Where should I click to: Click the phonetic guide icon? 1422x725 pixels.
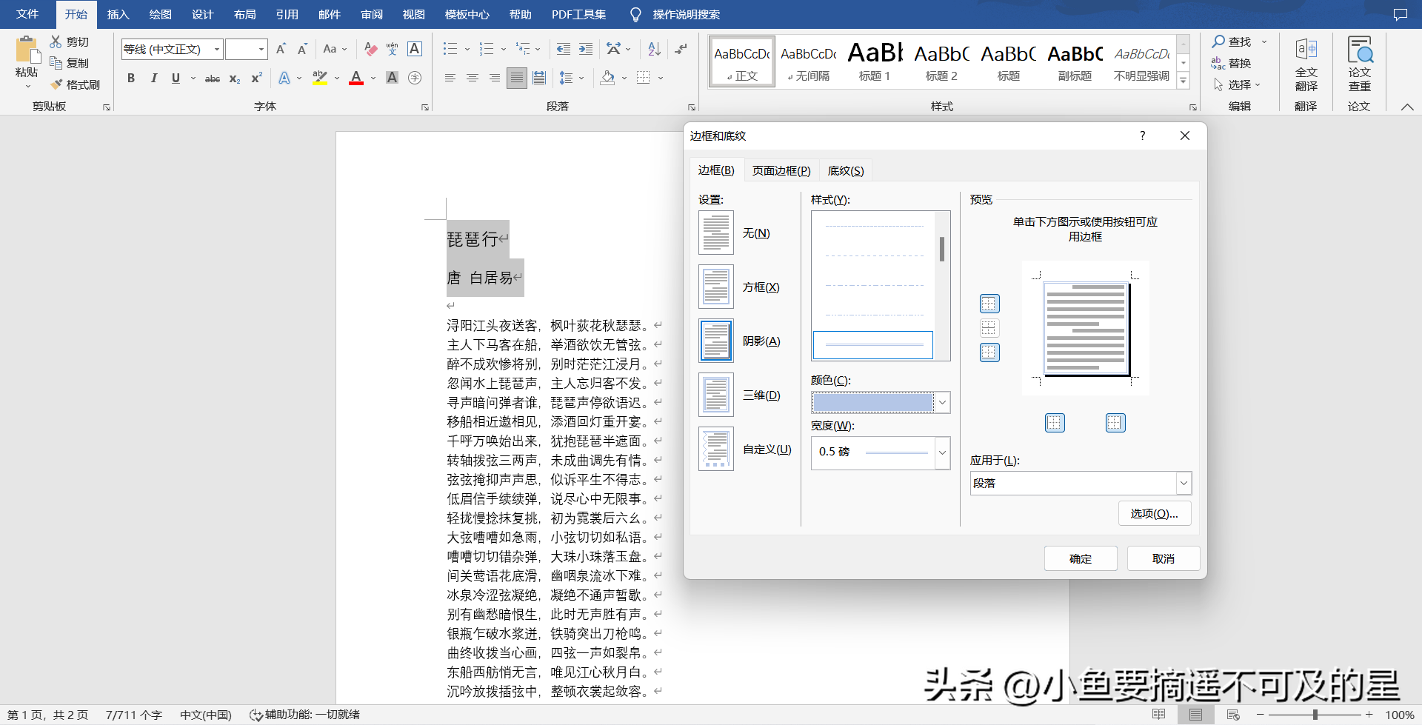tap(393, 49)
